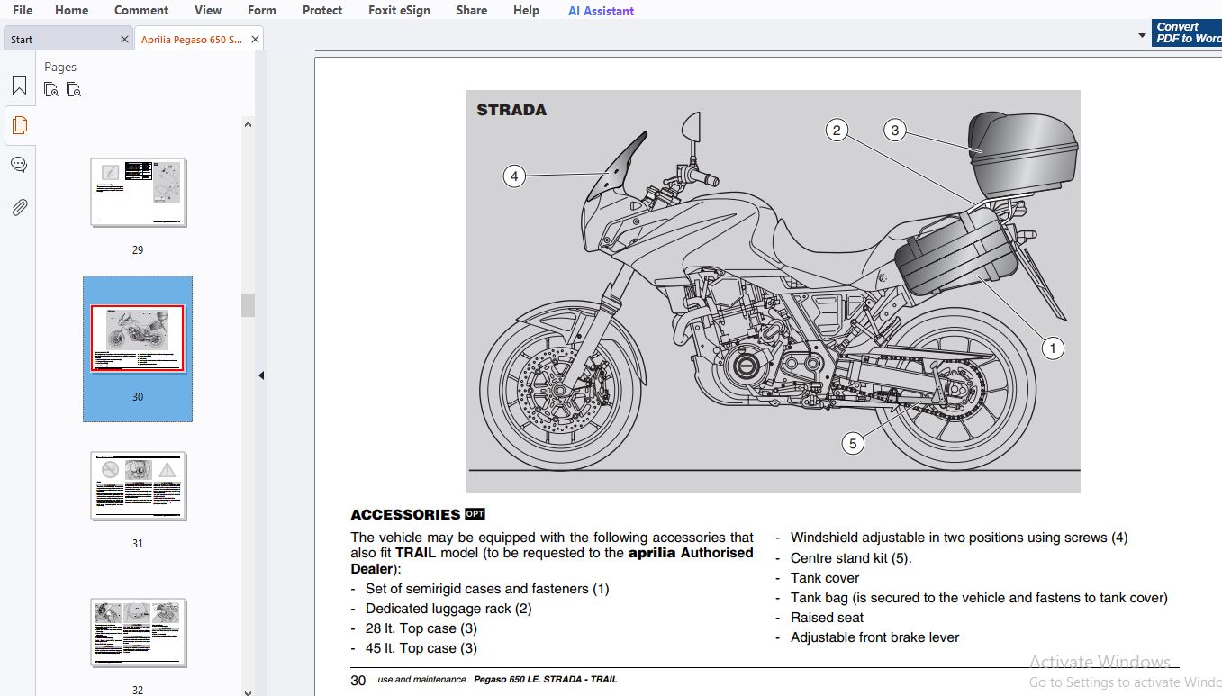Image resolution: width=1222 pixels, height=696 pixels.
Task: Click the thumbnail panel scrollbar thumb
Action: point(248,305)
